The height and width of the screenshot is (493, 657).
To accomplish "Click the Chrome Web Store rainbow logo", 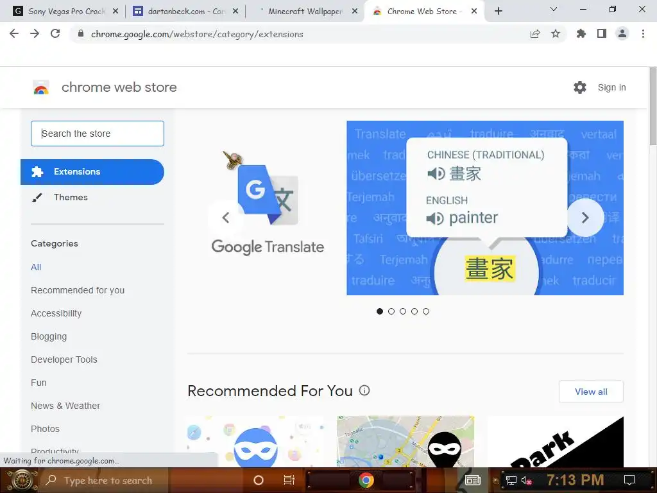I will point(41,87).
